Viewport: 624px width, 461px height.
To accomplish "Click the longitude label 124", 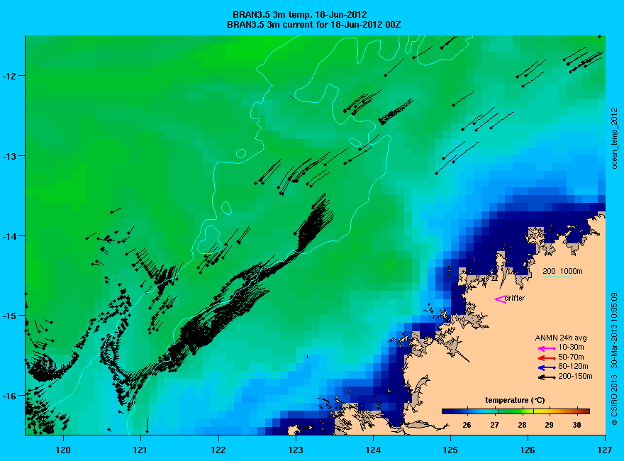I will (x=373, y=450).
